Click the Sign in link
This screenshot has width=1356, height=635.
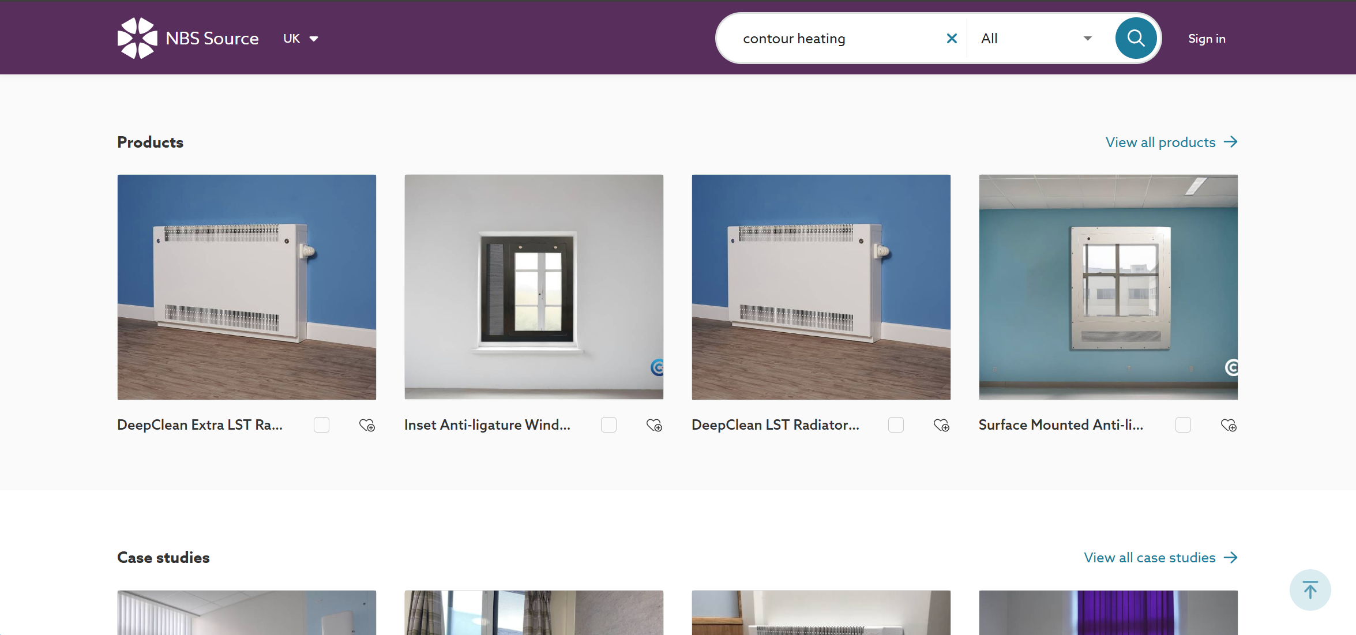point(1207,39)
